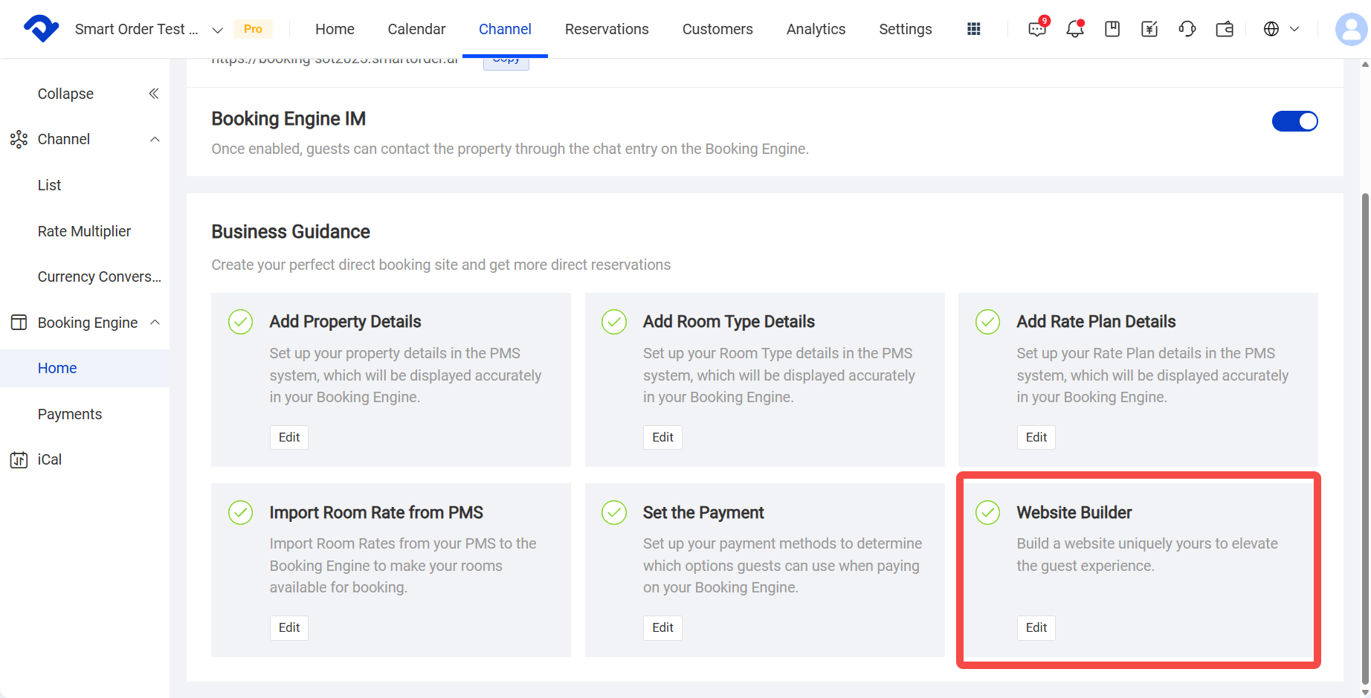The width and height of the screenshot is (1371, 698).
Task: Click the yen price document icon
Action: coord(1149,29)
